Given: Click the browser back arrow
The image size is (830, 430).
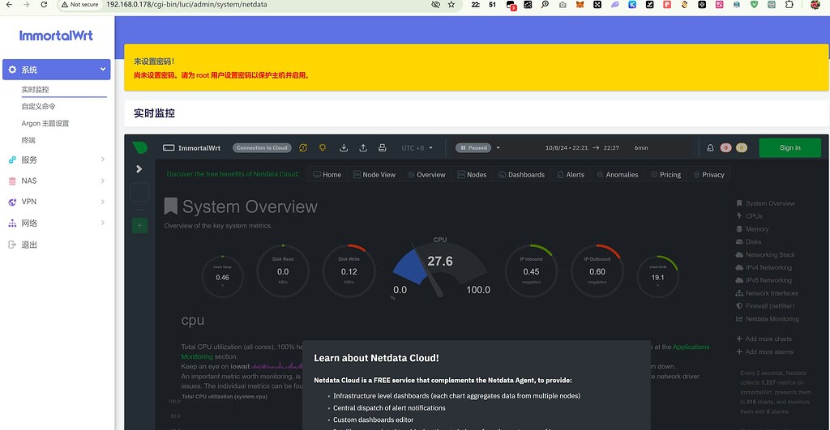Looking at the screenshot, I should [x=9, y=5].
